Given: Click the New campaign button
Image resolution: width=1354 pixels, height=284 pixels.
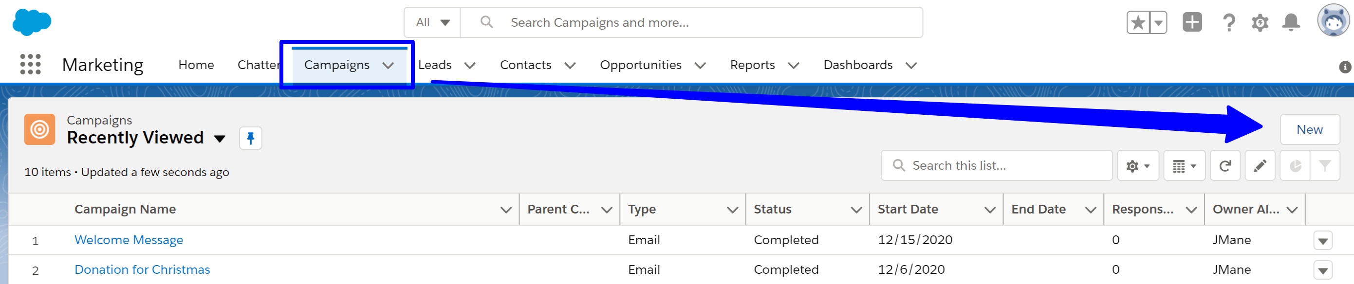Looking at the screenshot, I should point(1309,129).
